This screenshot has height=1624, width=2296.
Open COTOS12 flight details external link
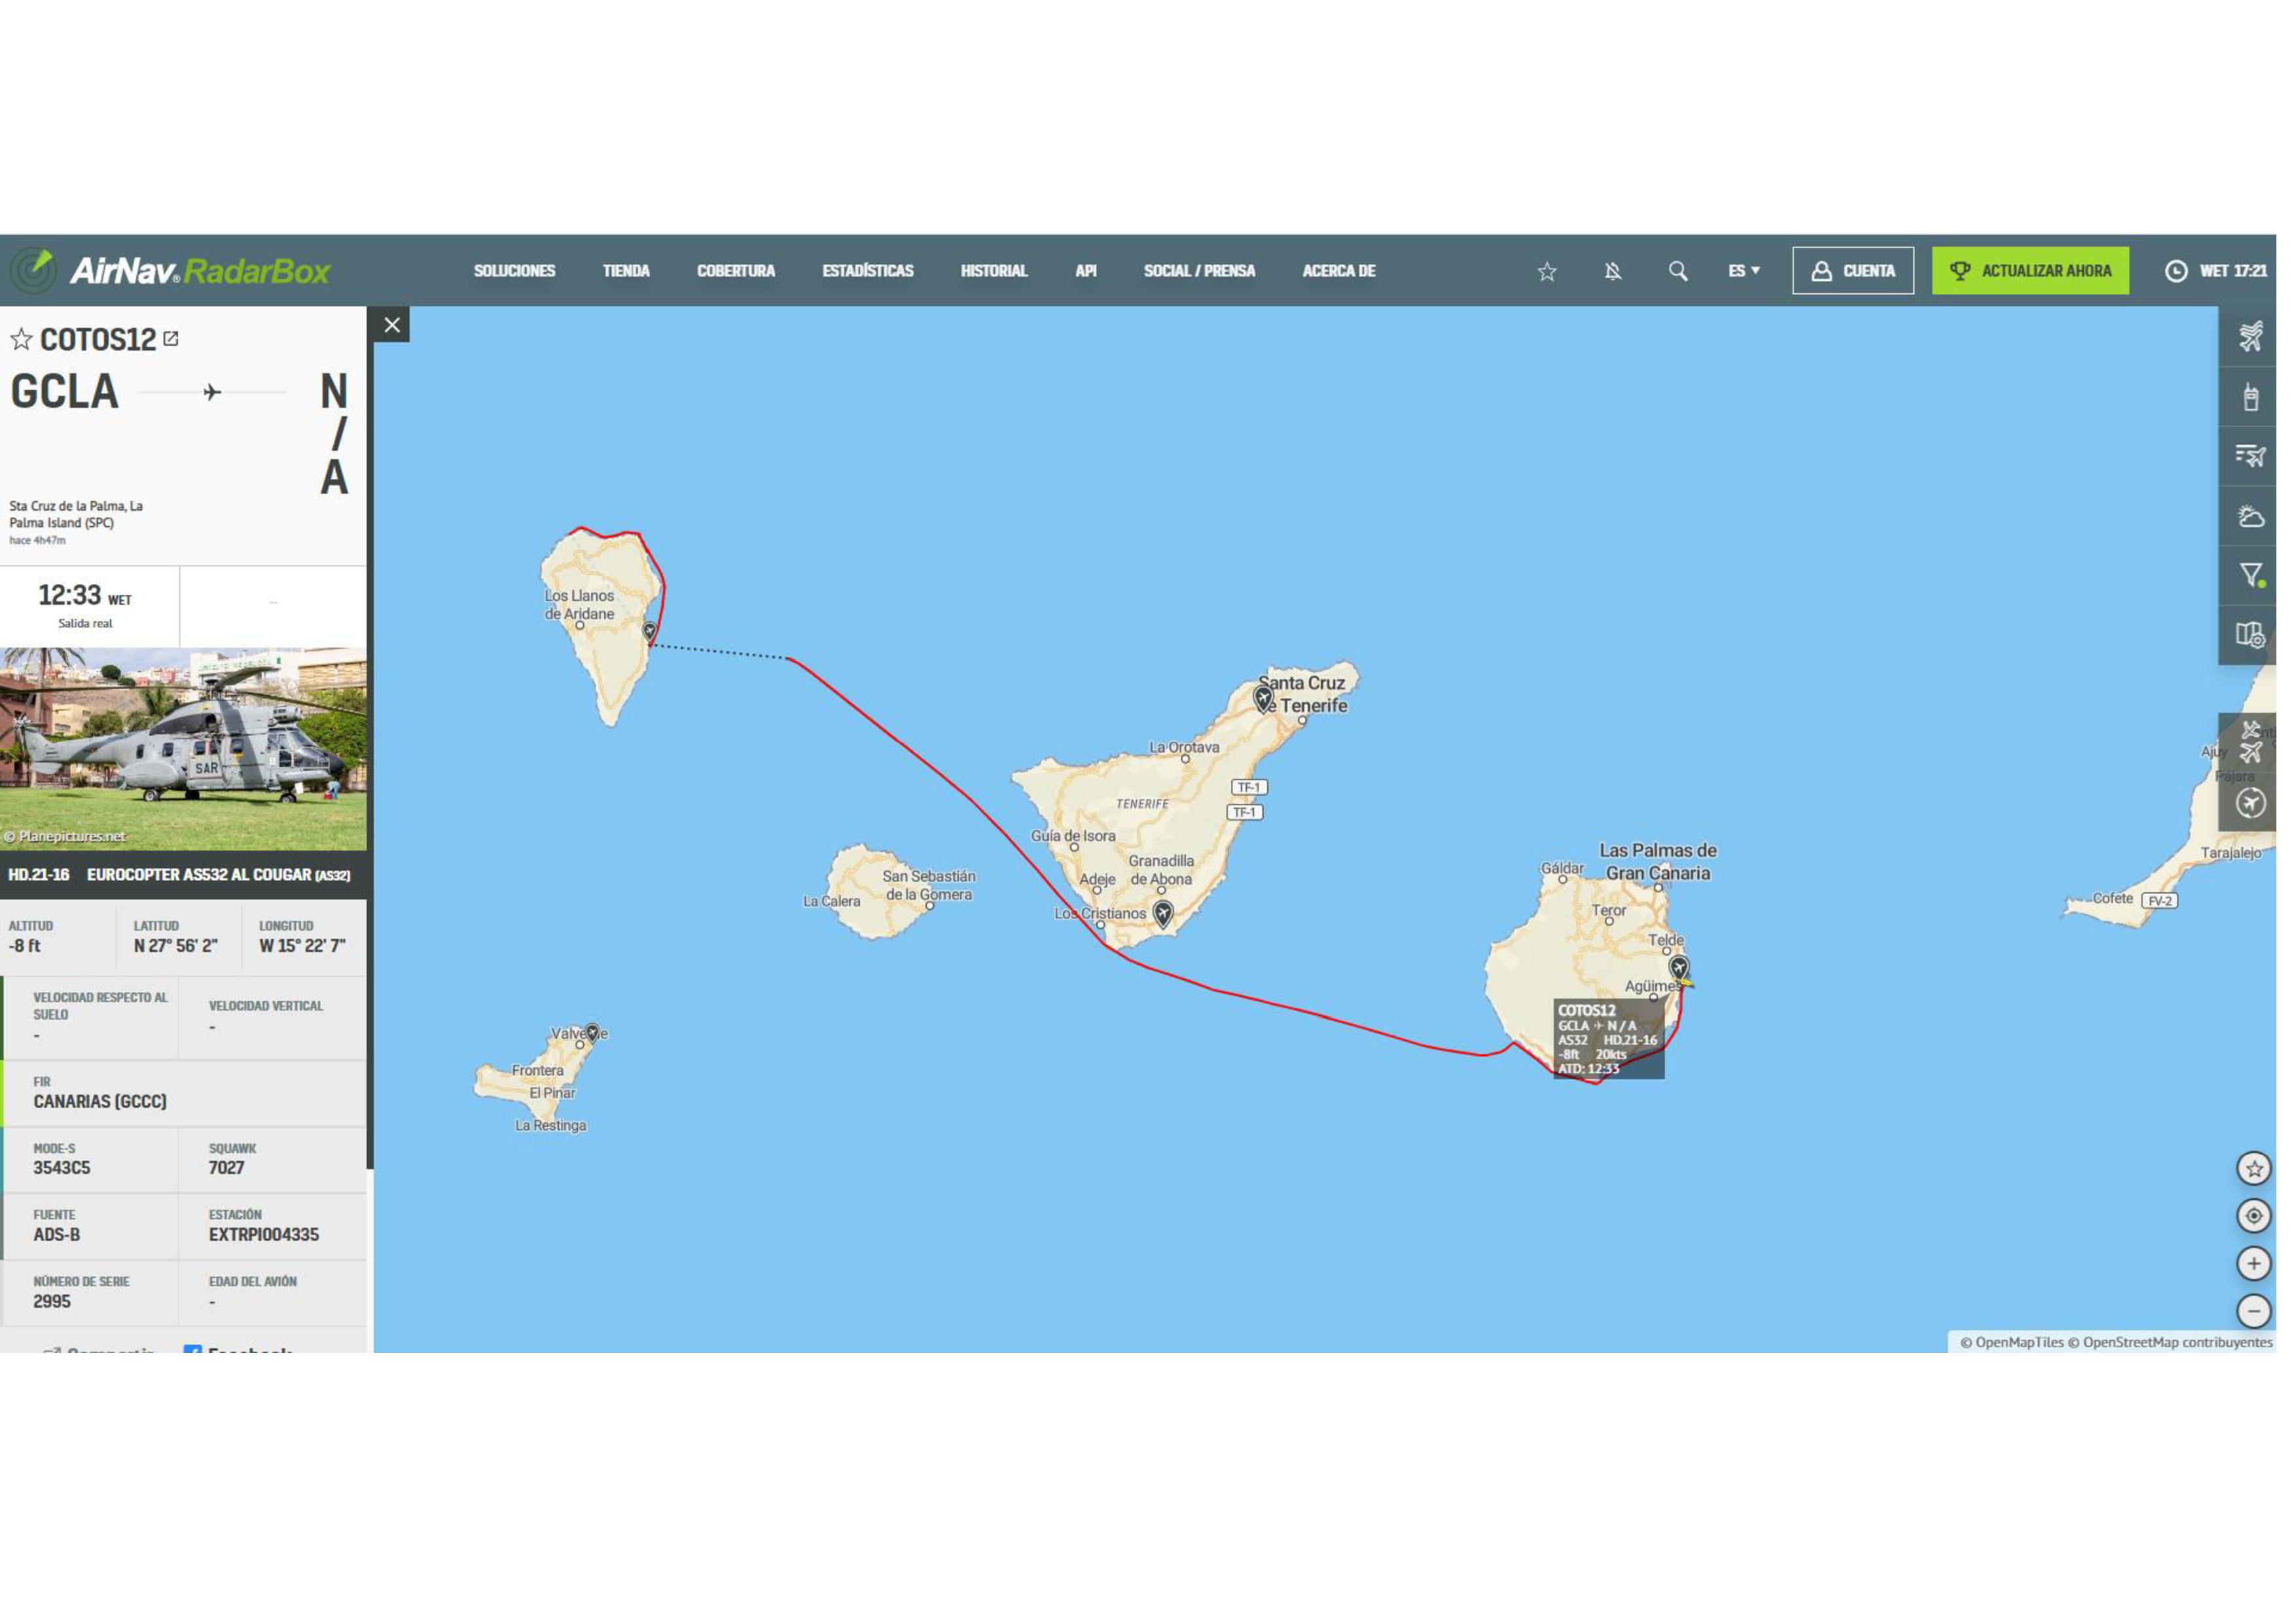[171, 339]
